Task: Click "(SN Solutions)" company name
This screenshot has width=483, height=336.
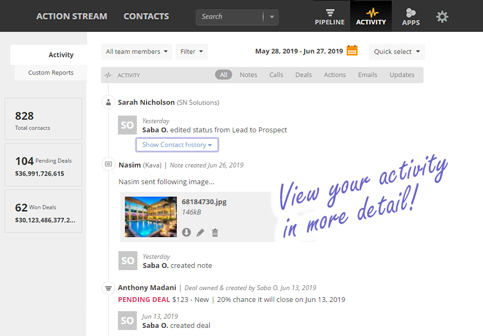Action: [x=198, y=103]
